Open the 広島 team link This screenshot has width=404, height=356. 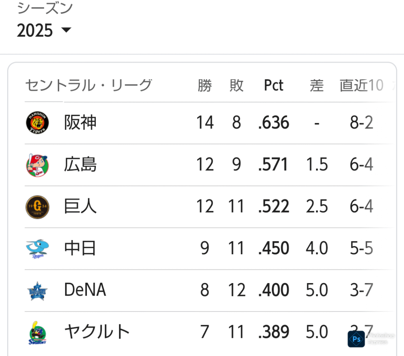point(80,164)
